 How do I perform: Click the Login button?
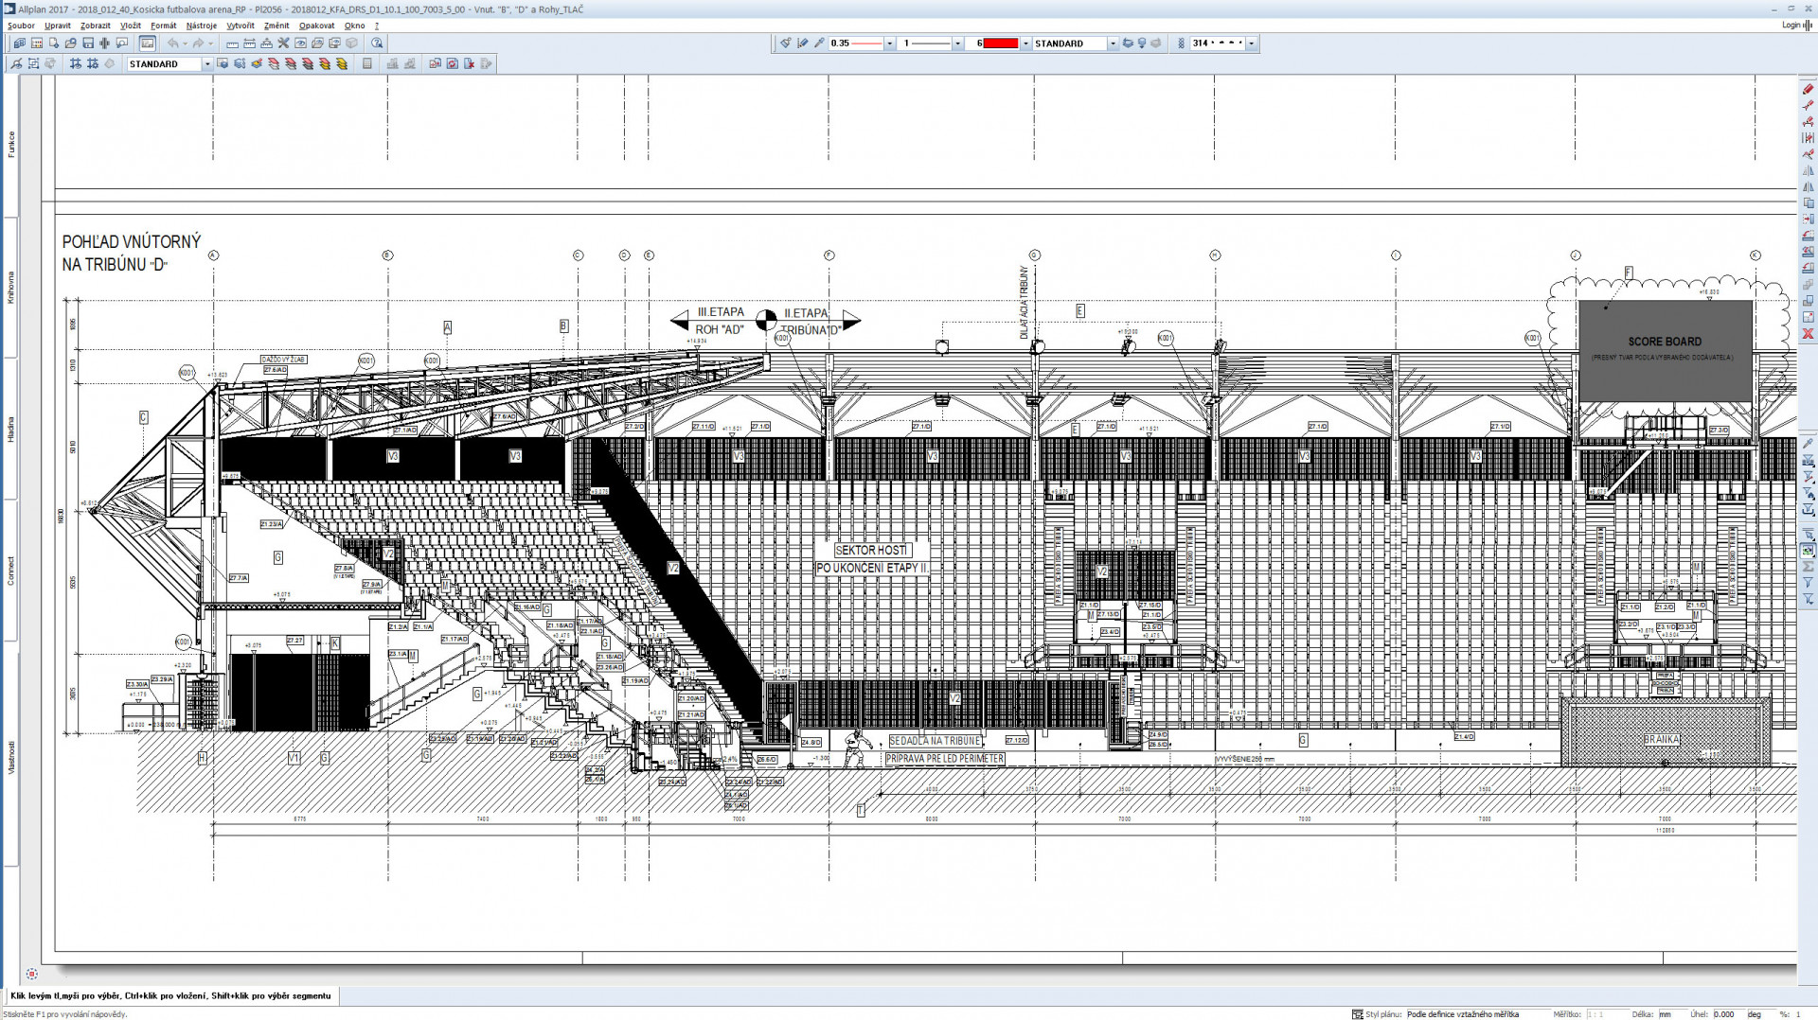1791,26
